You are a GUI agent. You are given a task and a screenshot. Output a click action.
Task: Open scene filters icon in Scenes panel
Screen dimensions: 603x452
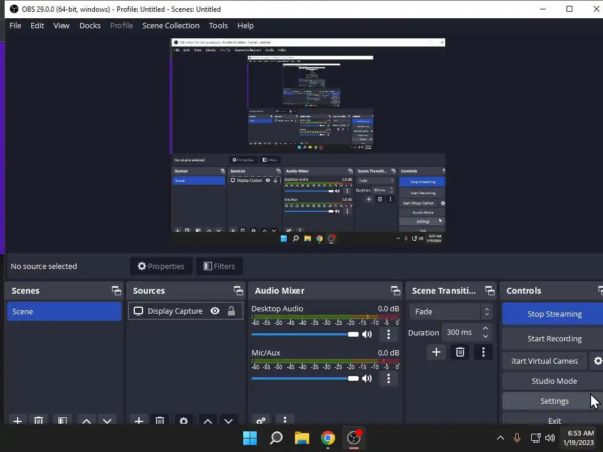point(62,420)
